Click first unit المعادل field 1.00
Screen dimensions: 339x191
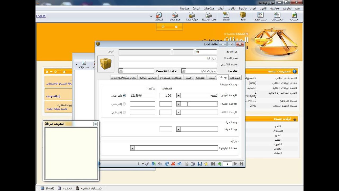click(166, 95)
